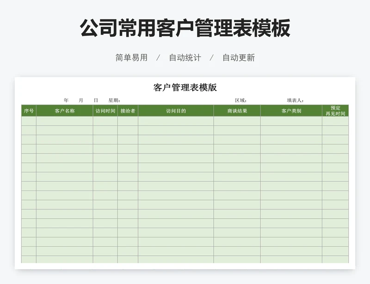Screen dimensions: 370x284
Task: Select the 接洽者 column header
Action: [128, 111]
